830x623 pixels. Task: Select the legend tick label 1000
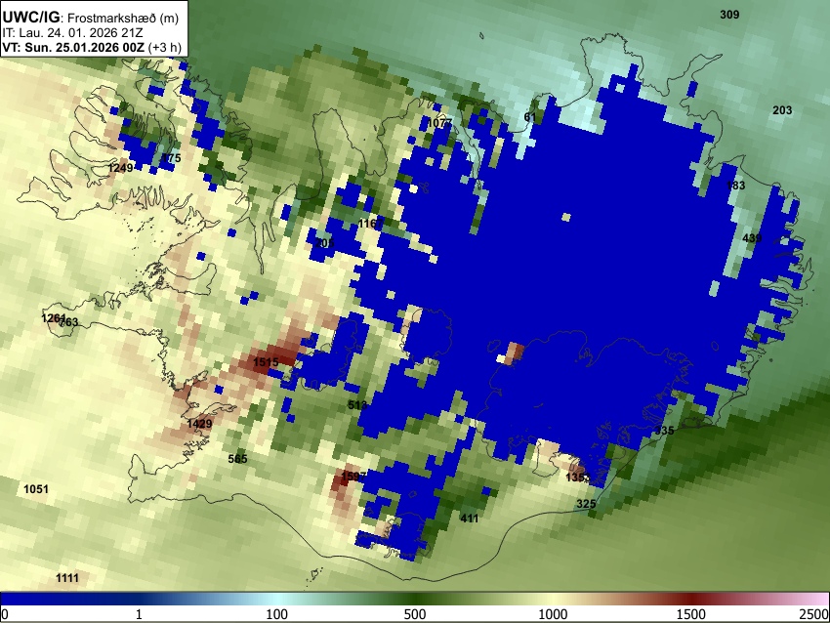553,614
